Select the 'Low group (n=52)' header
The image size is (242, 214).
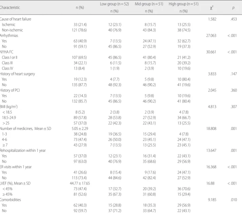(x=114, y=4)
